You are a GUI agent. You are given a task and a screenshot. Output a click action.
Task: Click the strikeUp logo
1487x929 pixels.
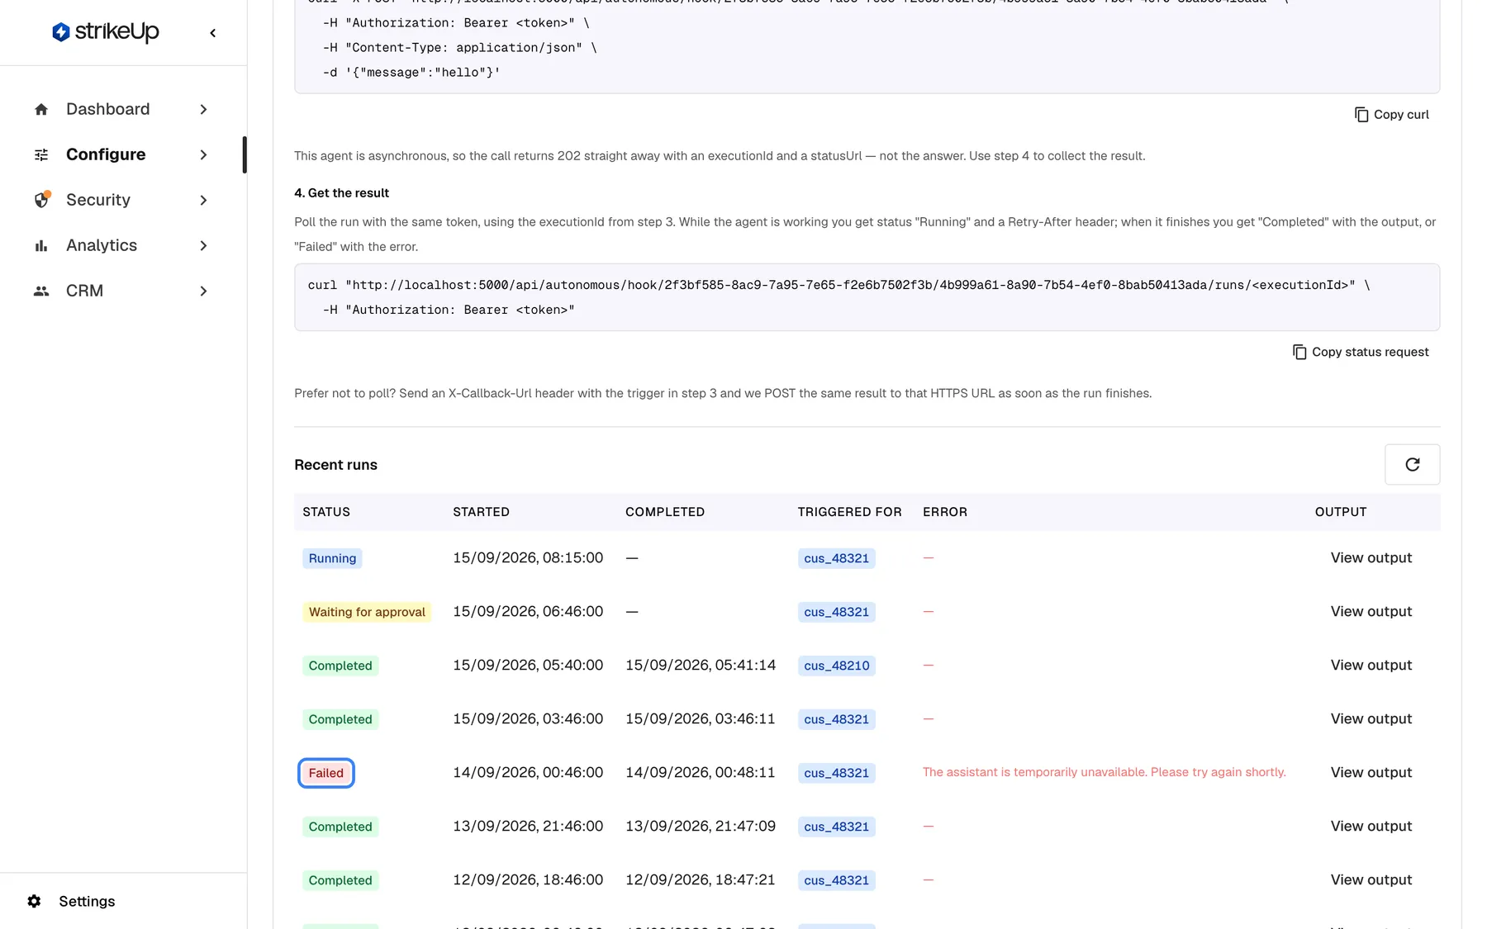(x=105, y=32)
